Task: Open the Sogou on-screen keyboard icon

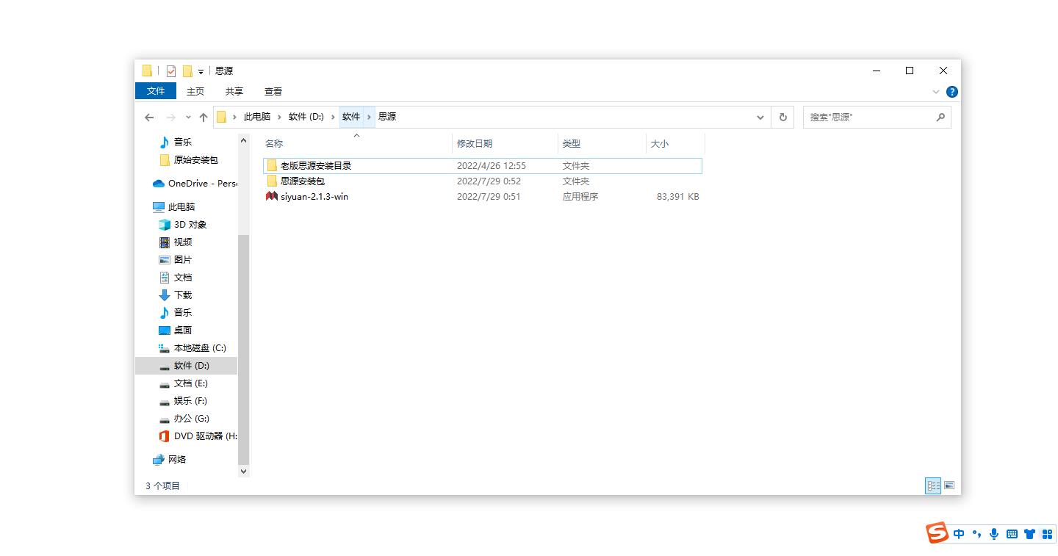Action: (1012, 534)
